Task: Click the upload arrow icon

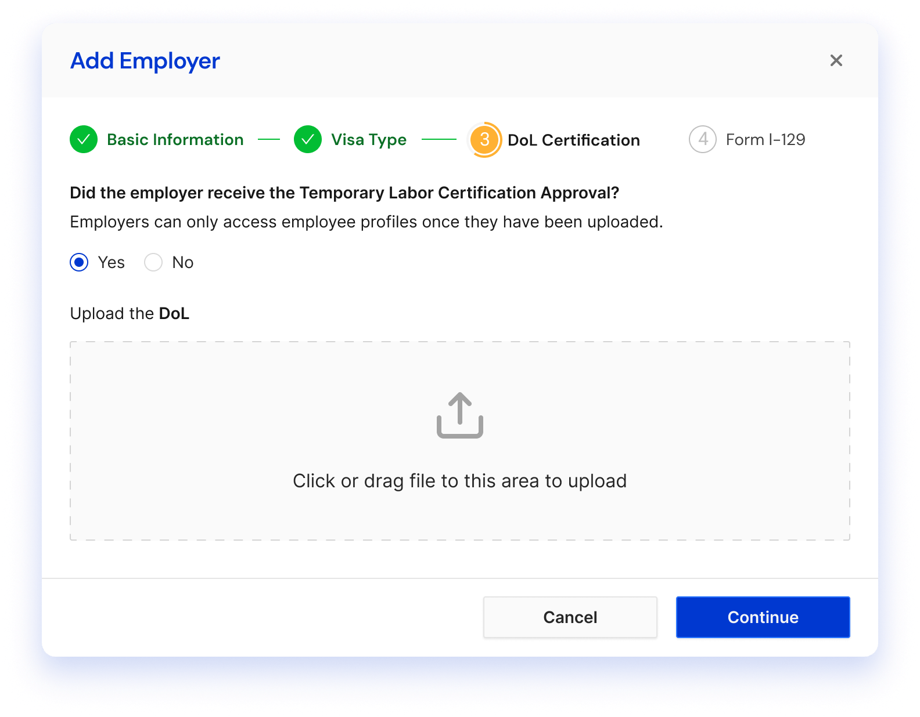Action: (x=460, y=415)
